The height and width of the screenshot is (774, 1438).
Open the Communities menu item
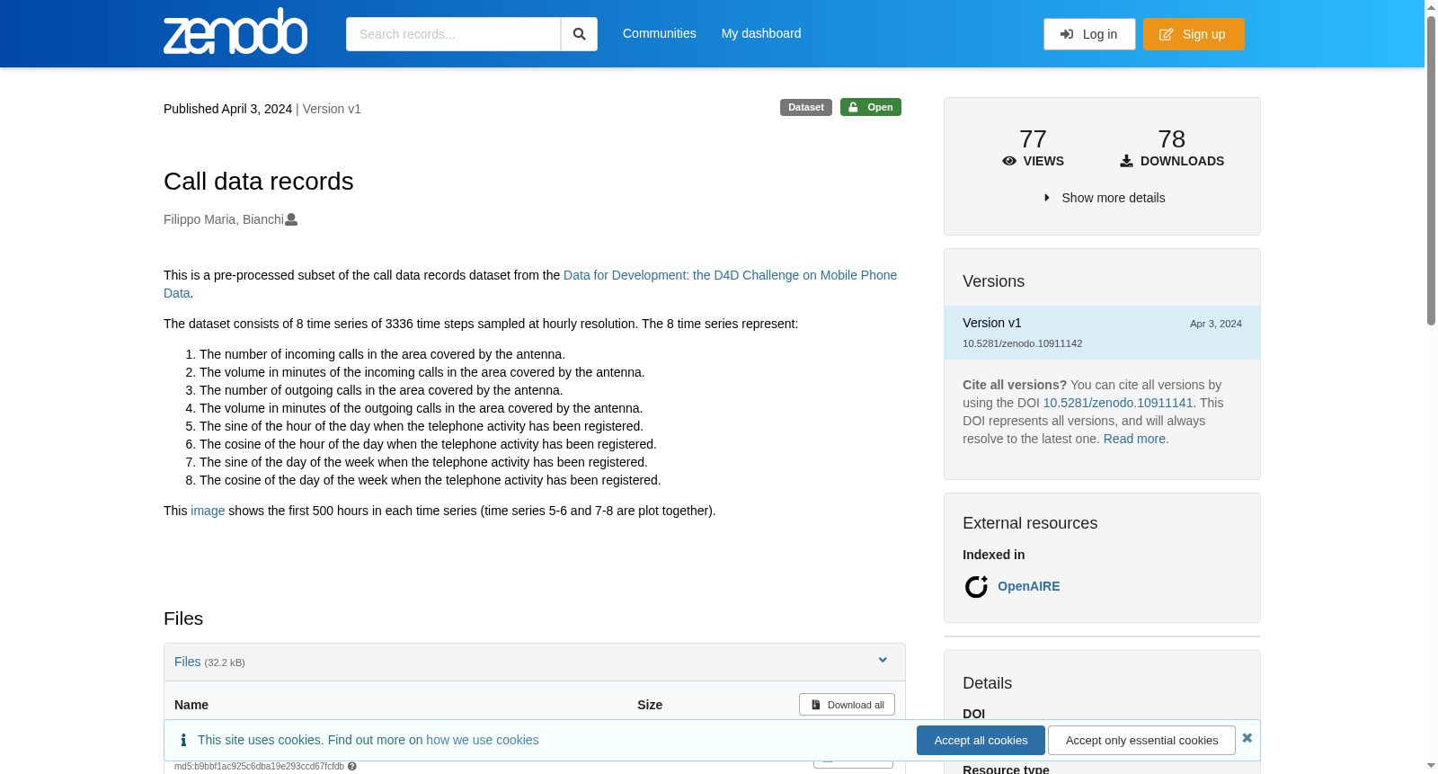(x=660, y=33)
